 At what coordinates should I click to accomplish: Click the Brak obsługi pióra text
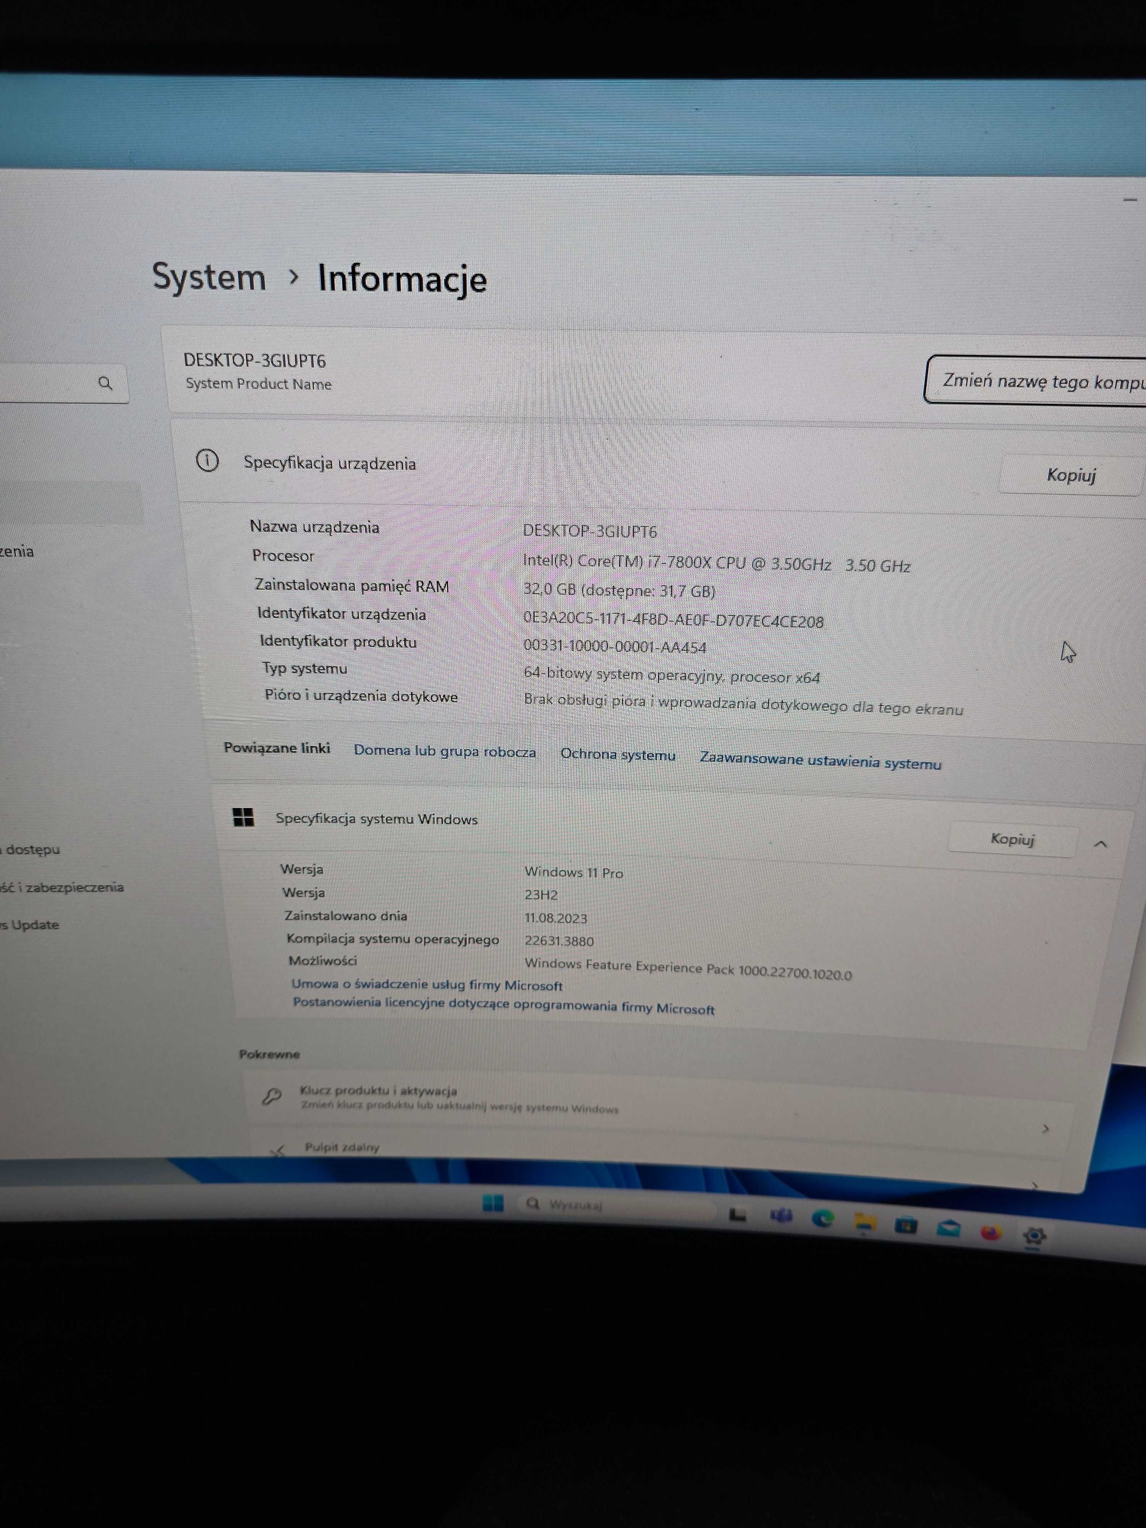coord(743,704)
